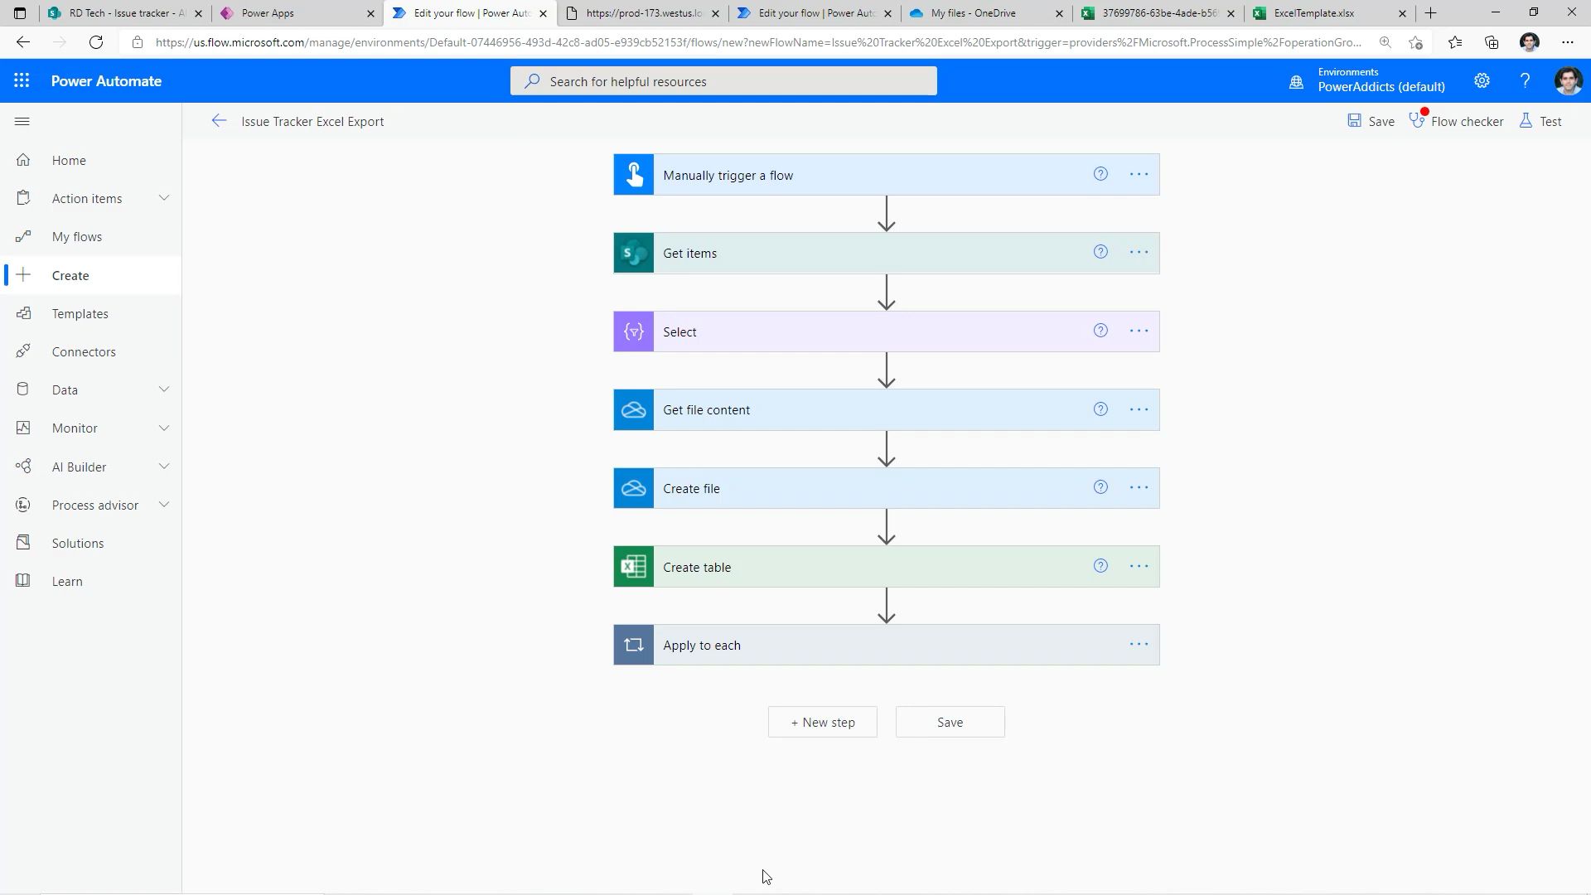Screen dimensions: 1591x895
Task: Open more options for Get file content
Action: coord(1139,409)
